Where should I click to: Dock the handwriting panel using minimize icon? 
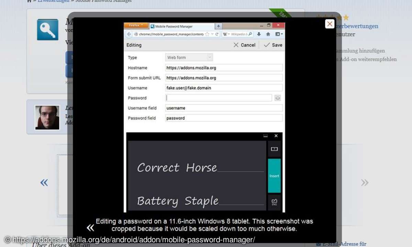pyautogui.click(x=265, y=136)
